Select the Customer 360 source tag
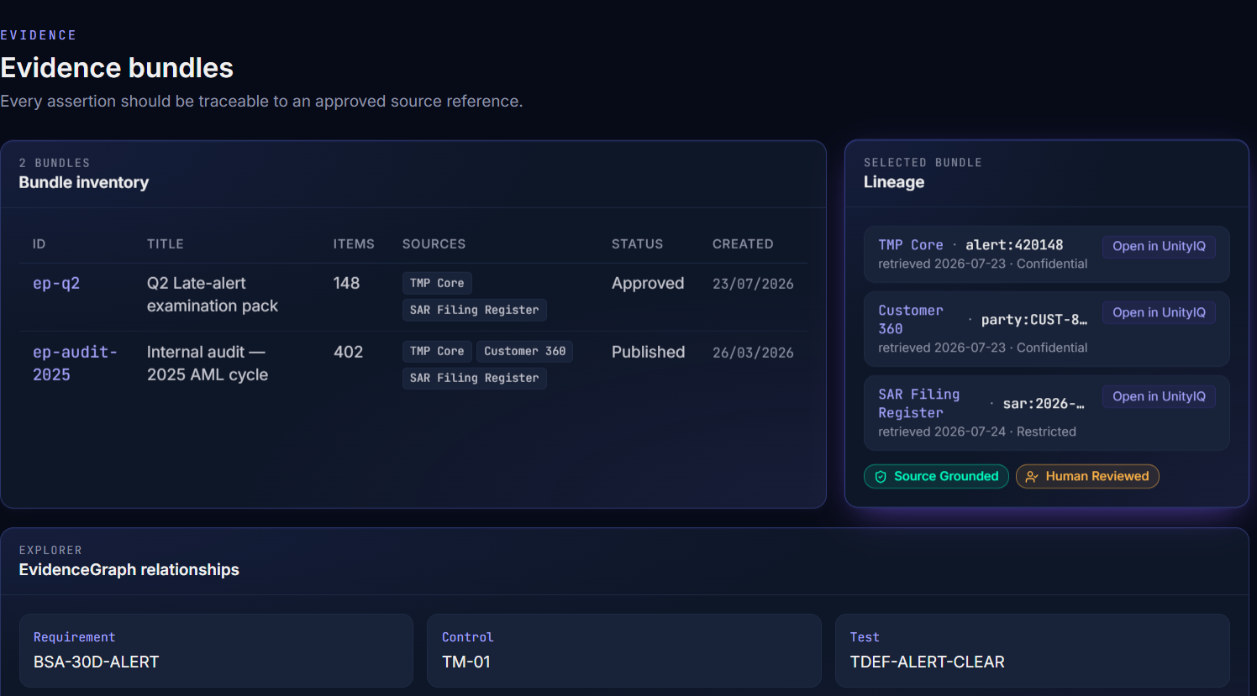1257x696 pixels. [525, 352]
